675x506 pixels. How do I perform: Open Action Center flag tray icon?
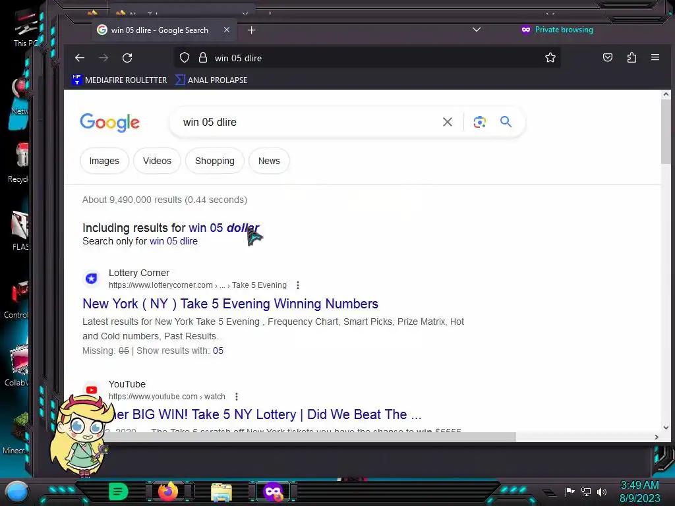pos(570,492)
